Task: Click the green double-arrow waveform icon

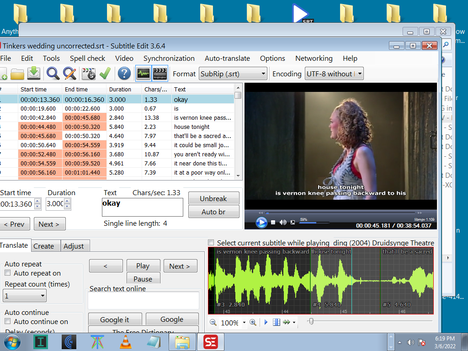Action: click(x=287, y=322)
